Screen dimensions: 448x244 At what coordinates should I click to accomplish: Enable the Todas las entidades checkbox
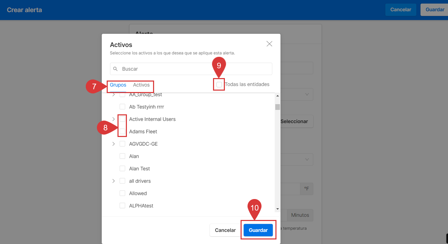click(x=219, y=84)
